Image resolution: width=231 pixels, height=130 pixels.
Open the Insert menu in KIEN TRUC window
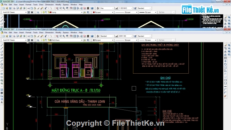pyautogui.click(x=22, y=5)
